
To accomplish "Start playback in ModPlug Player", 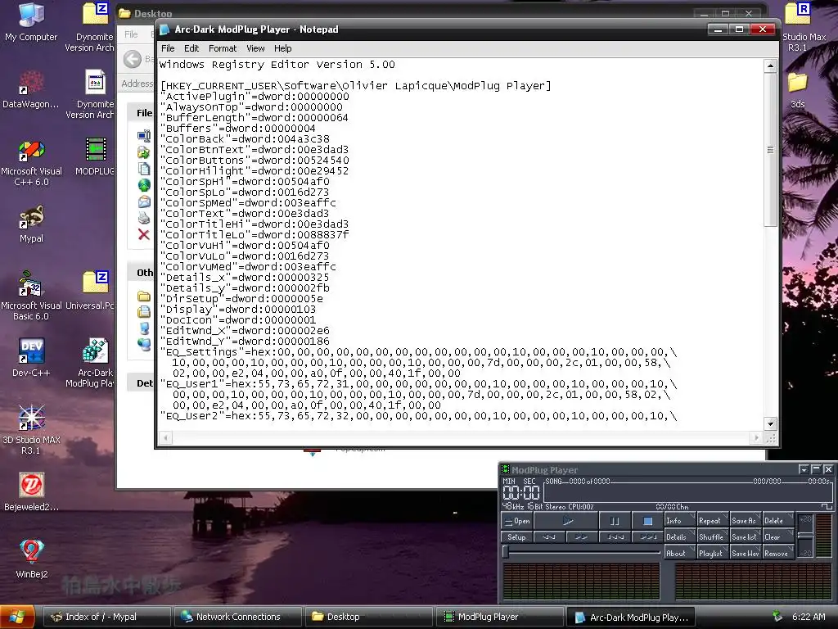I will click(566, 520).
